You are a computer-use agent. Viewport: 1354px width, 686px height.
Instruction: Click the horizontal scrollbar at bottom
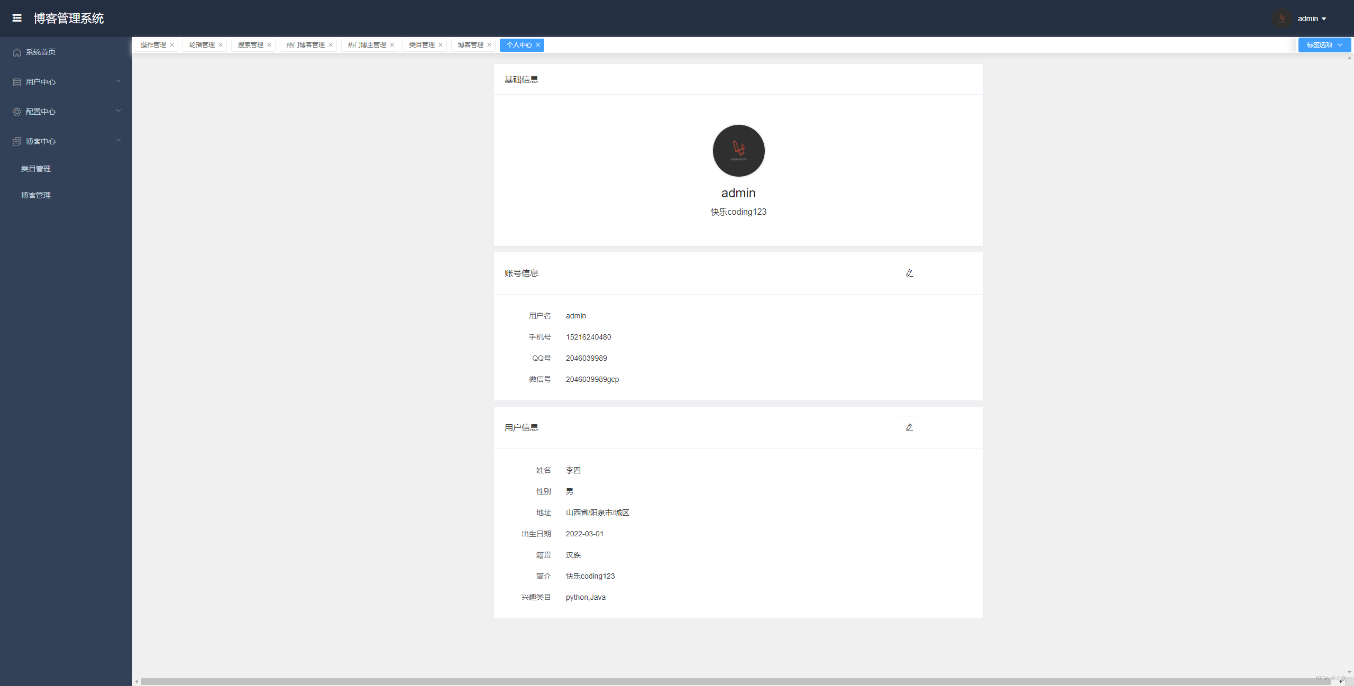click(x=735, y=681)
